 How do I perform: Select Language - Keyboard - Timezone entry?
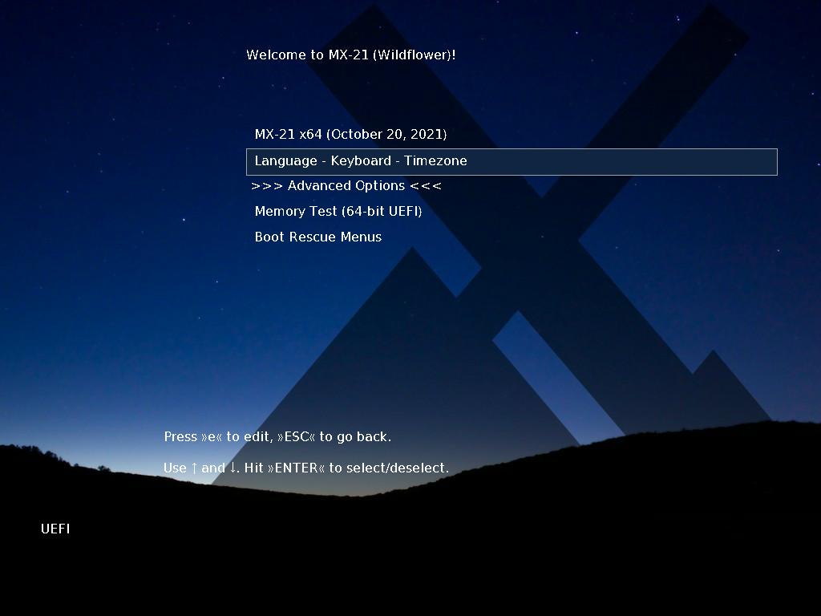coord(512,162)
